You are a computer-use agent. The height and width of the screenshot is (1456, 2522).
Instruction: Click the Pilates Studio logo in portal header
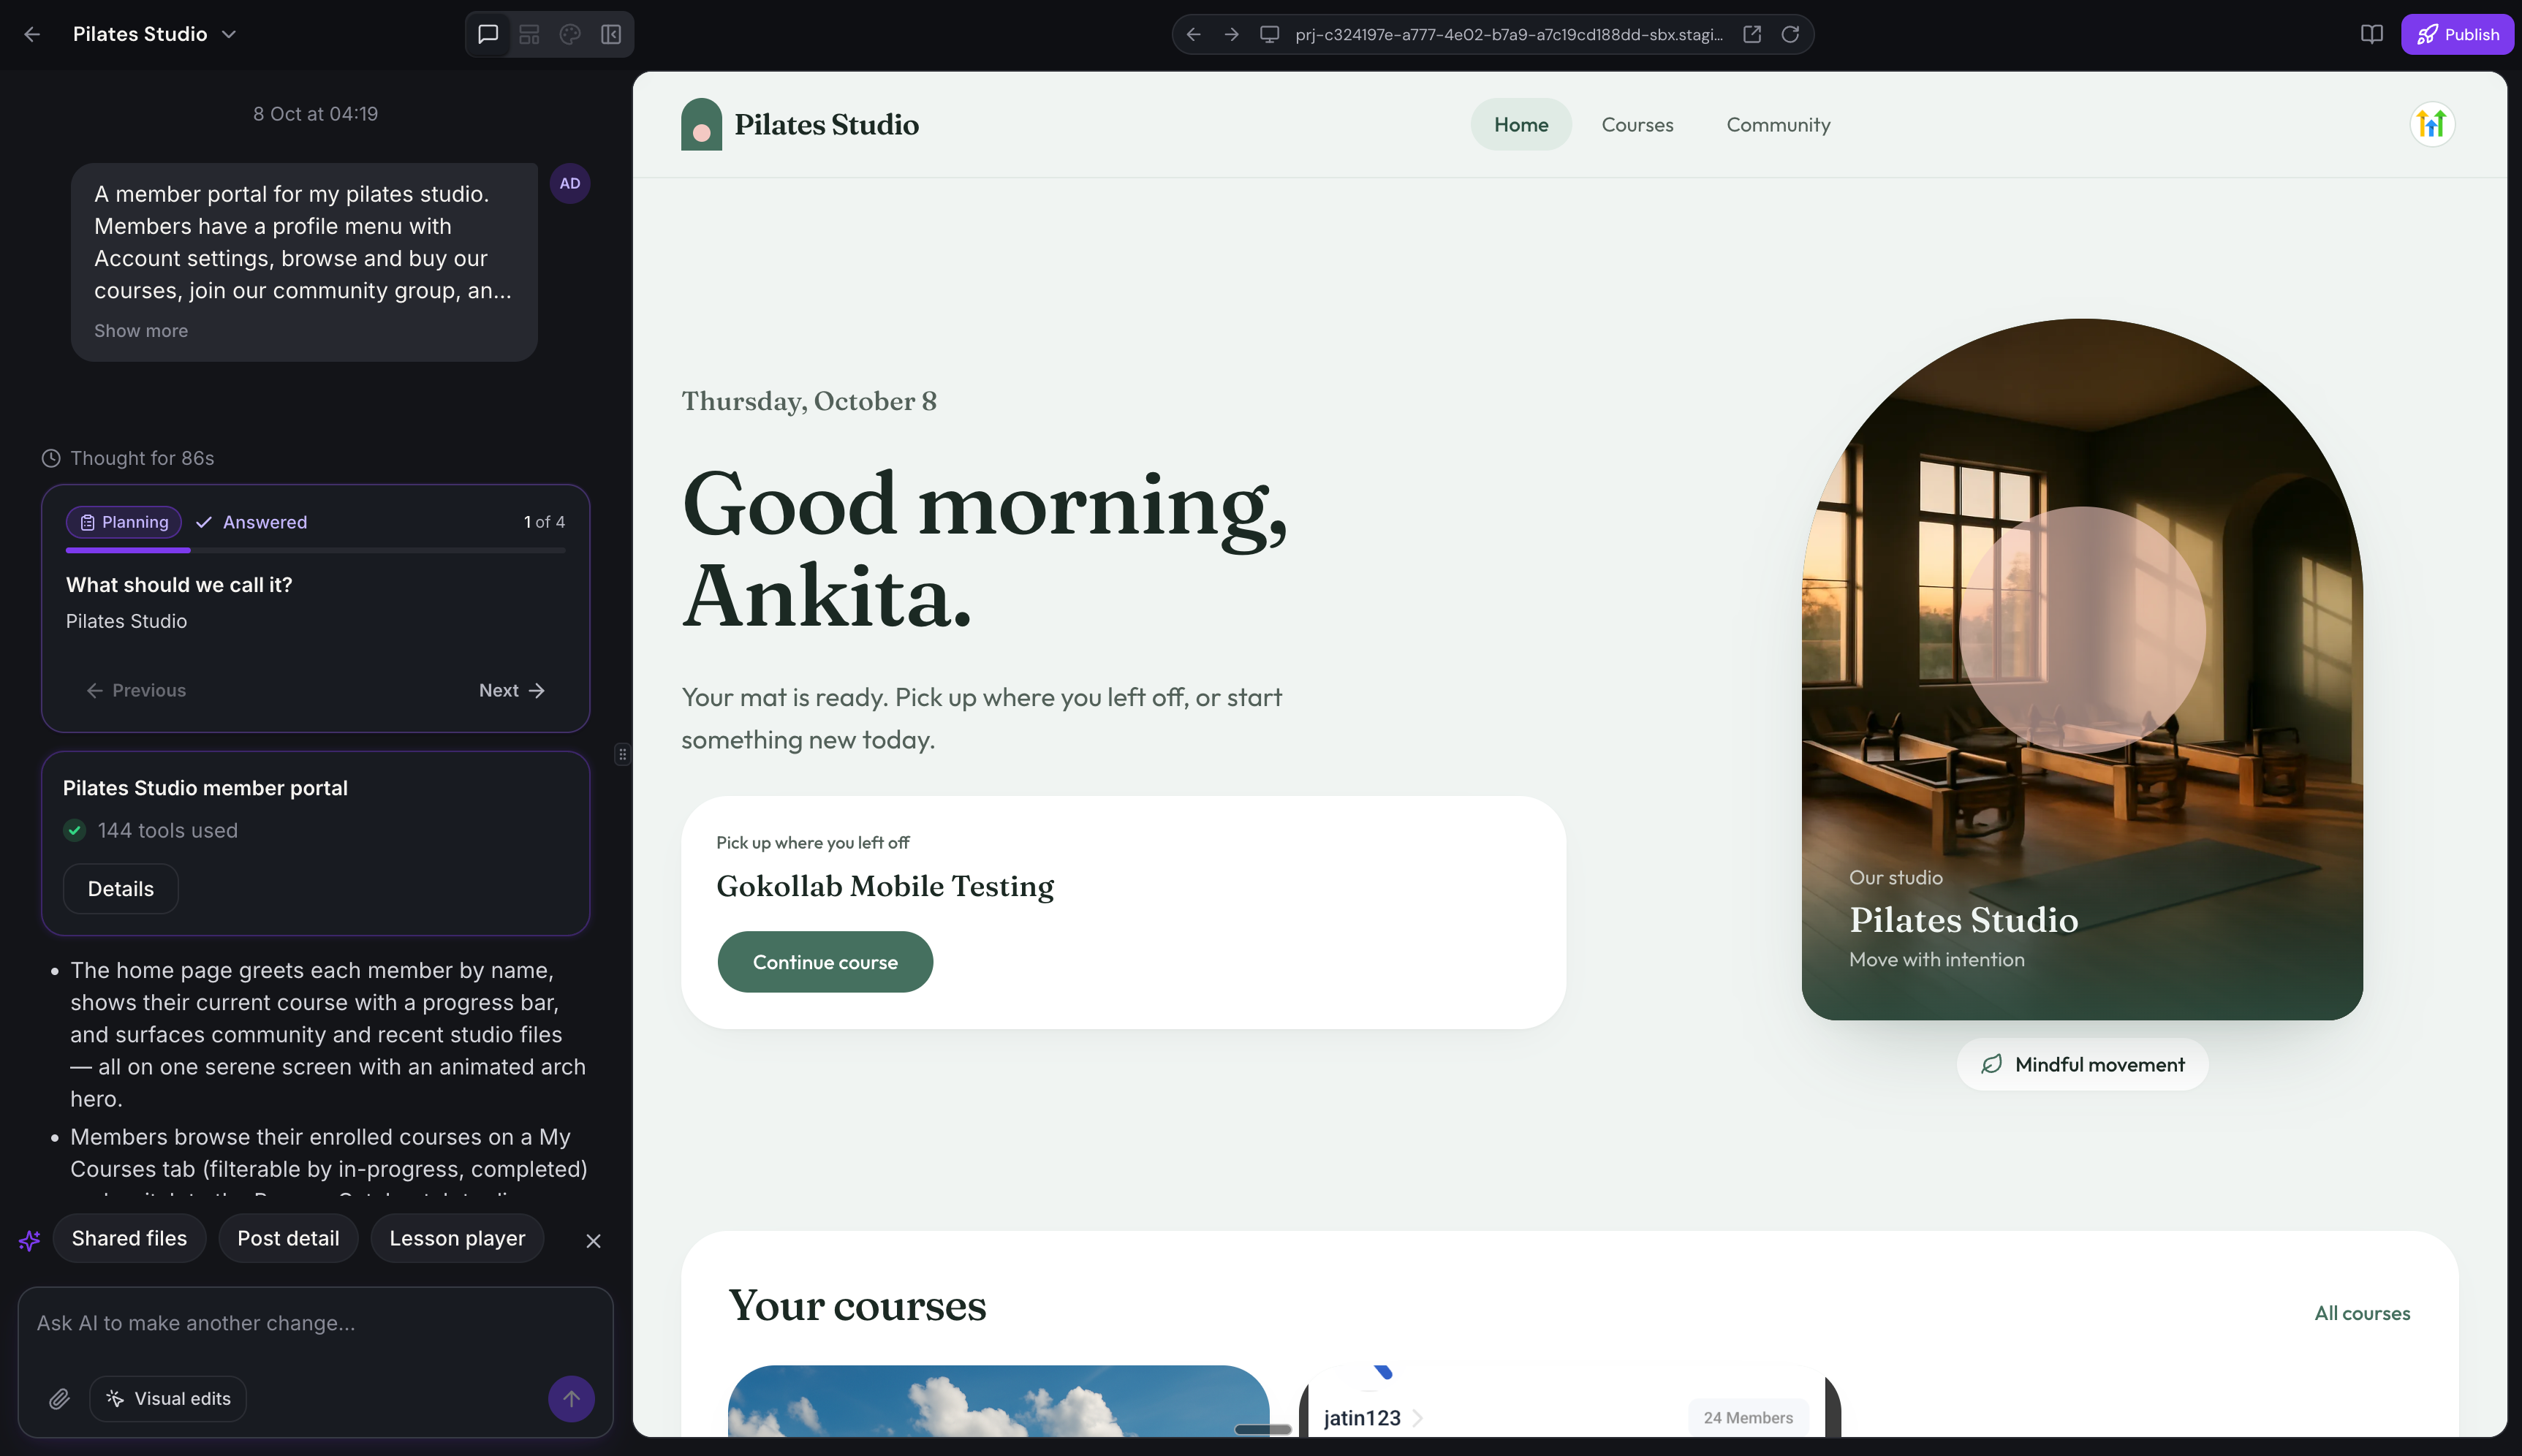tap(800, 124)
